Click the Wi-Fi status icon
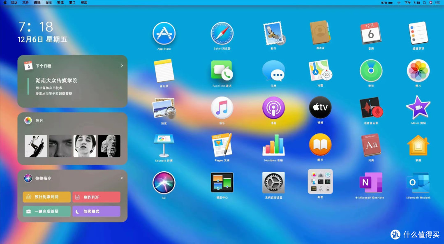Viewport: 444px width, 244px height. click(399, 2)
